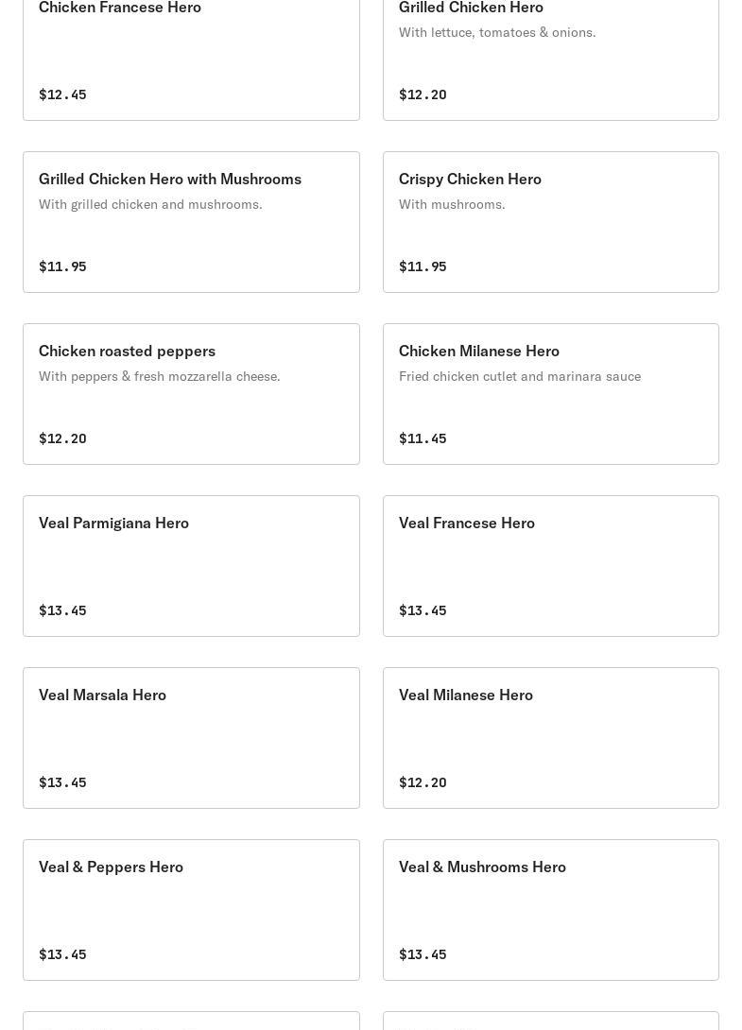Click the $12.20 price under Veal Milanese
The image size is (742, 1030).
[423, 782]
